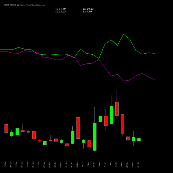Screen dimensions: 173x173
Task: Select the '28 Nov' date axis label
Action: click(x=44, y=165)
